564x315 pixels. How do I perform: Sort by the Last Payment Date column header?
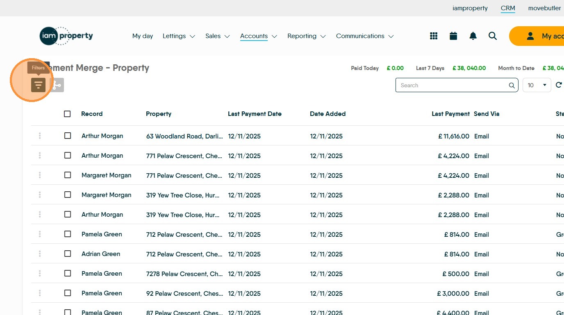(255, 114)
